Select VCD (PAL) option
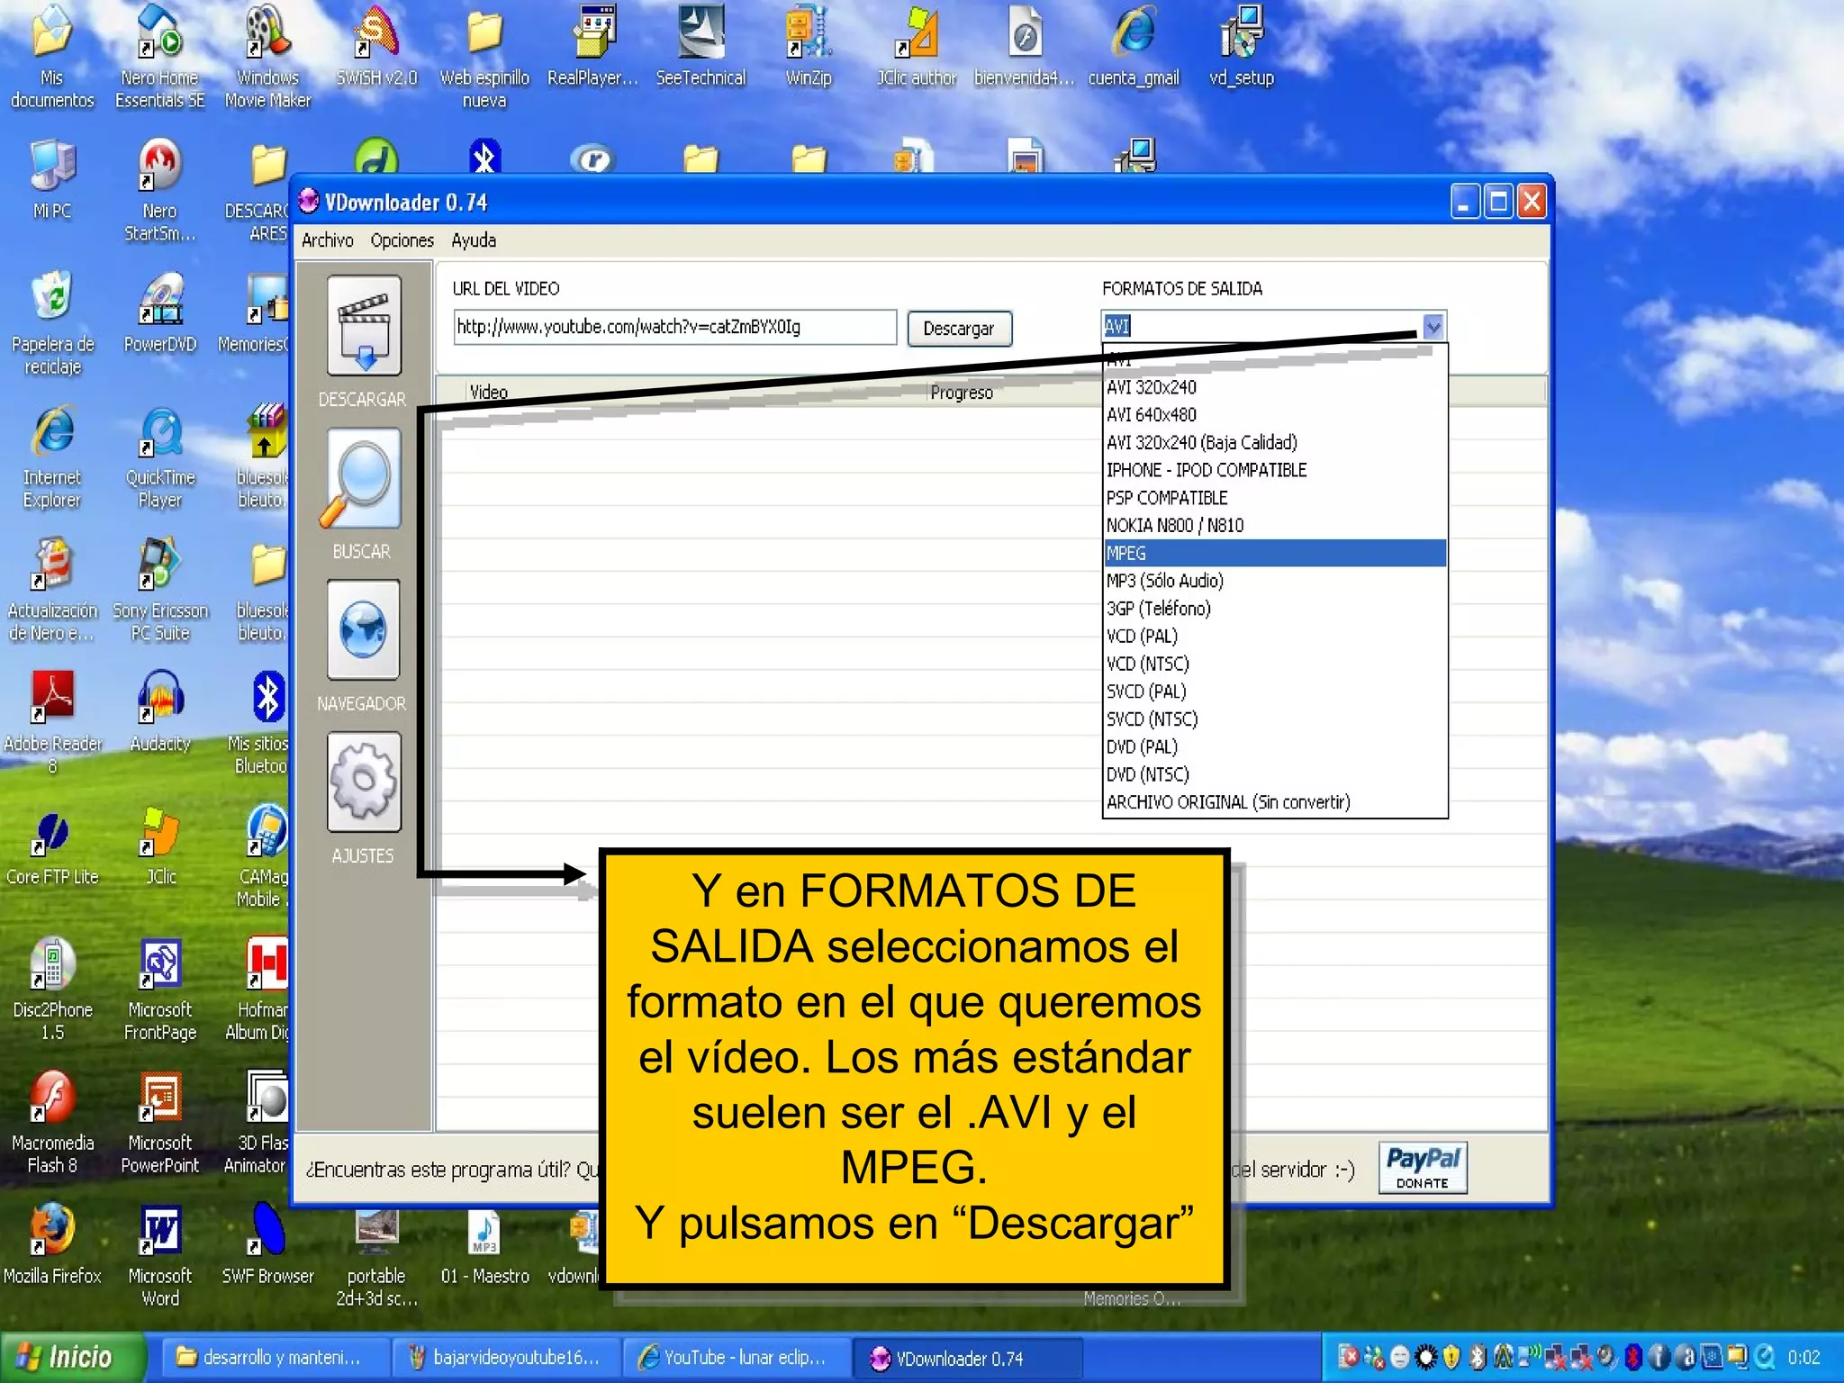The image size is (1844, 1383). pyautogui.click(x=1275, y=636)
